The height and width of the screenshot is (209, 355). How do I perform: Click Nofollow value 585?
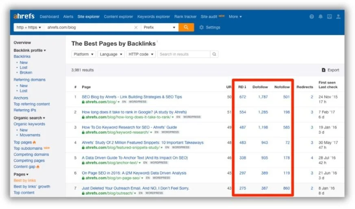(286, 127)
